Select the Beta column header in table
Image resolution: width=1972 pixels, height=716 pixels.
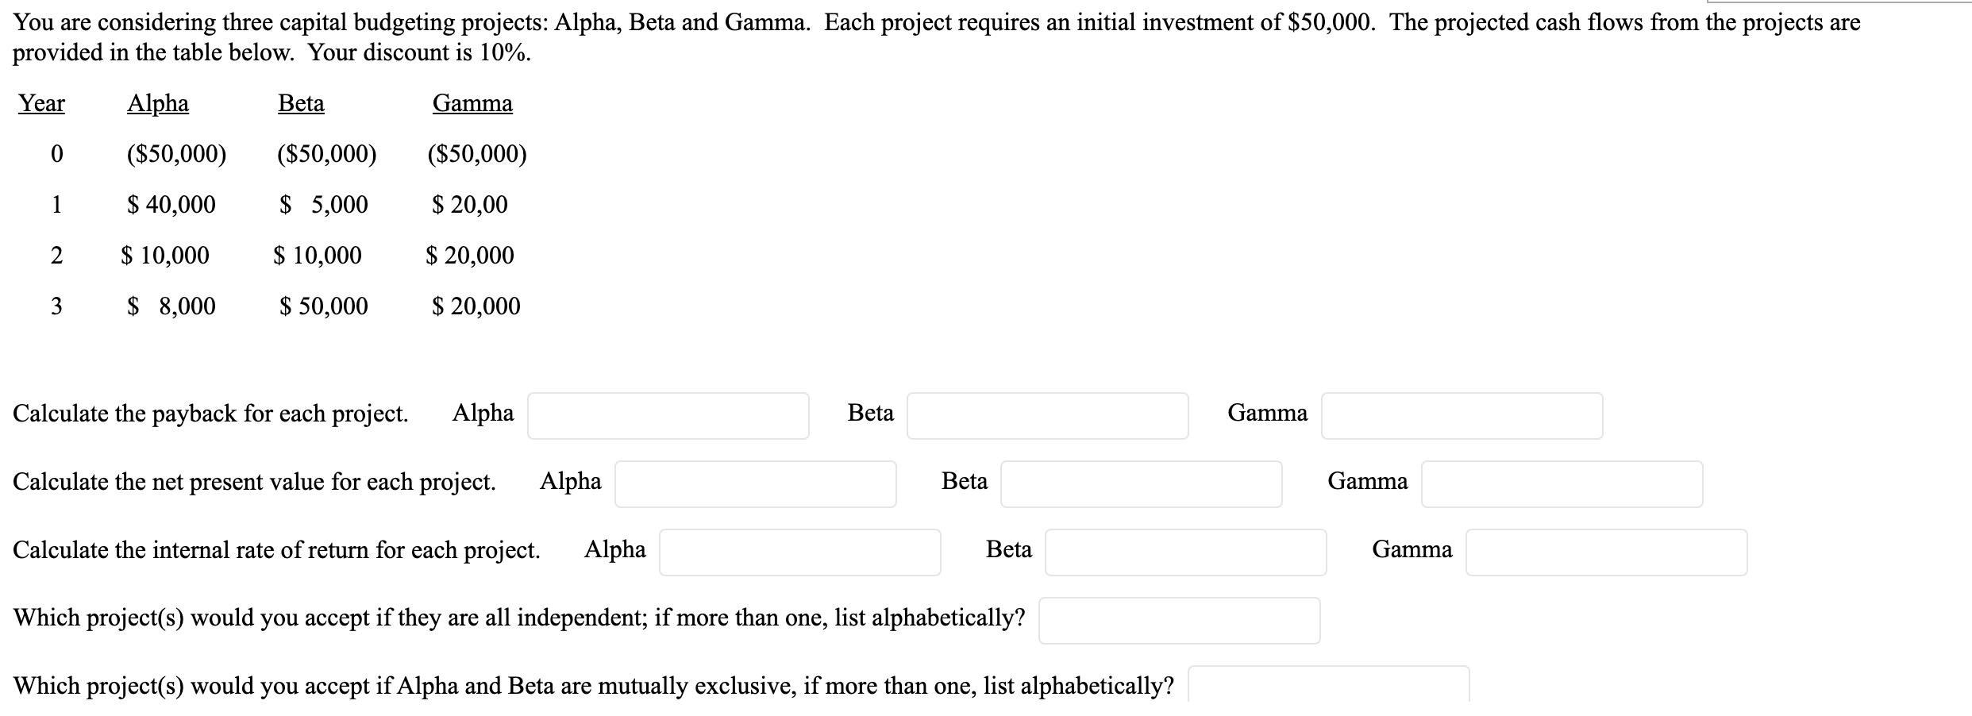click(x=301, y=103)
